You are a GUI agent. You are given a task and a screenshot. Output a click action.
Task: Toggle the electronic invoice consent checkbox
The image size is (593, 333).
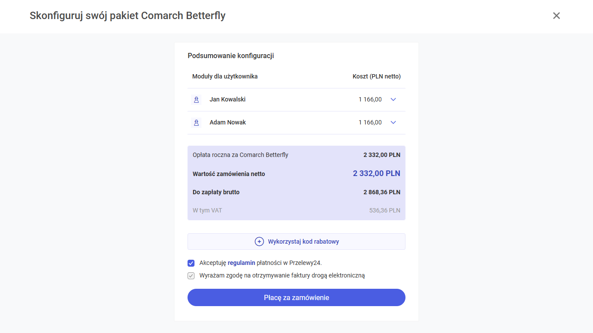coord(191,275)
